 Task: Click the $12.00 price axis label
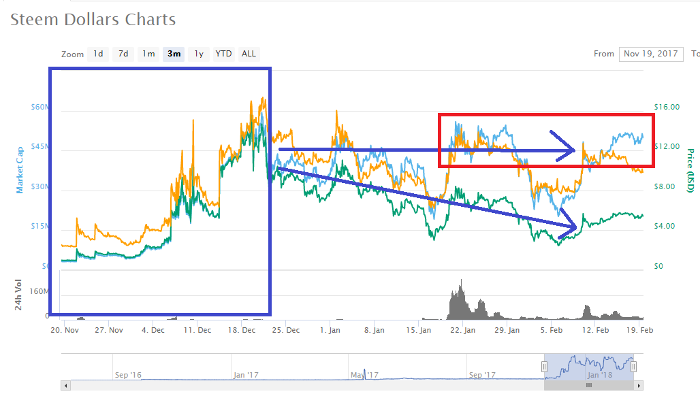point(667,146)
